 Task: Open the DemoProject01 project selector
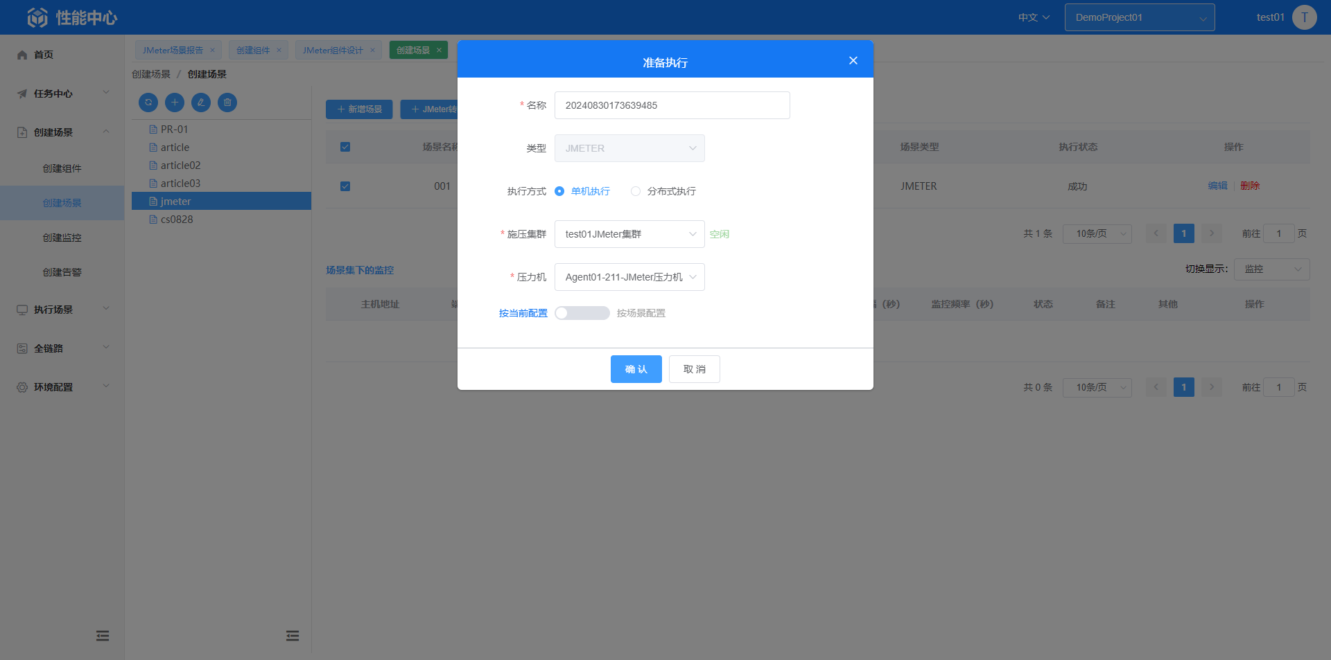1139,17
